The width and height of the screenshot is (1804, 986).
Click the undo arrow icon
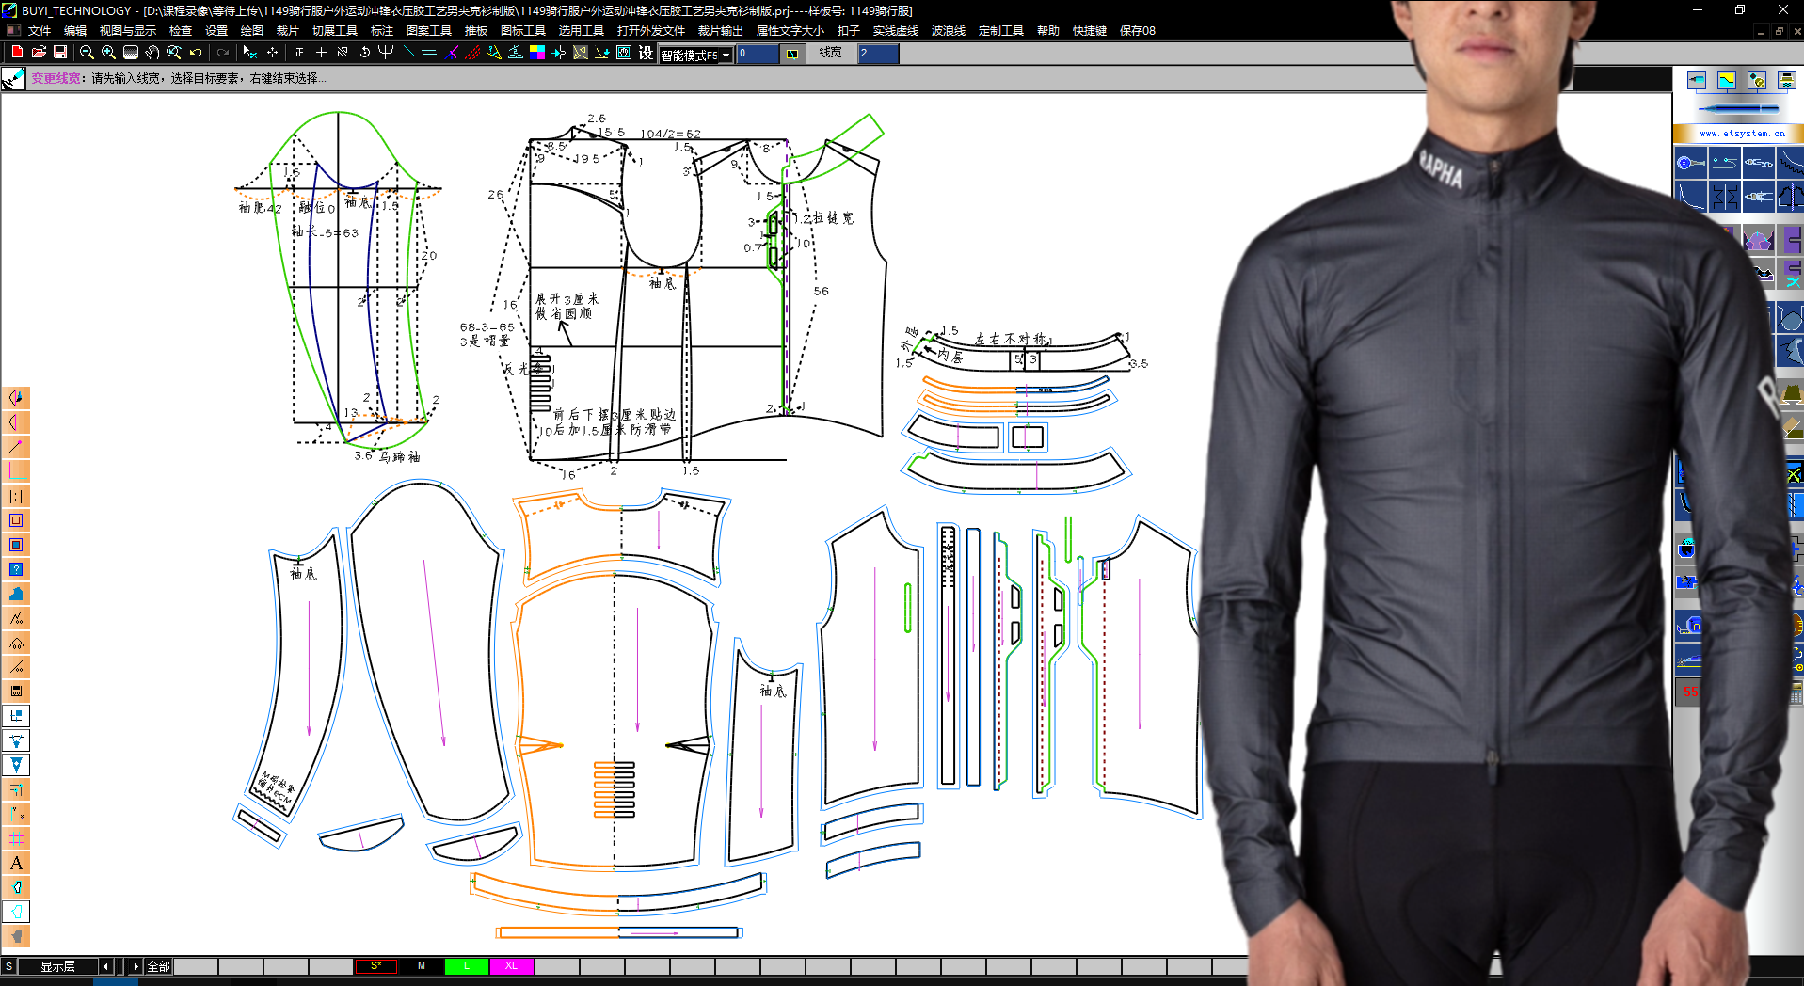pyautogui.click(x=196, y=53)
